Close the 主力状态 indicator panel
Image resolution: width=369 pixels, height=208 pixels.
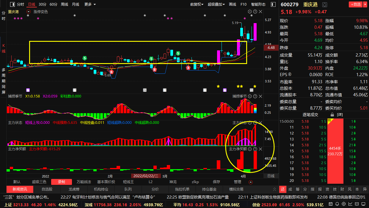pos(260,123)
